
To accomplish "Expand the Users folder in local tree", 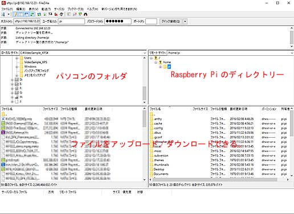I will click(x=17, y=58).
